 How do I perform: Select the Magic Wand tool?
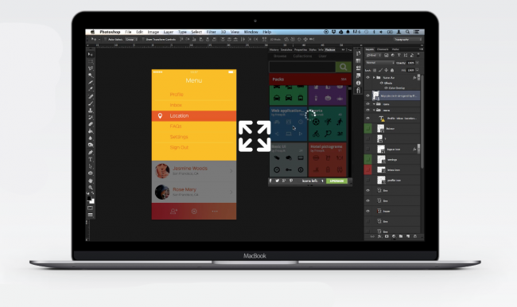tap(91, 76)
